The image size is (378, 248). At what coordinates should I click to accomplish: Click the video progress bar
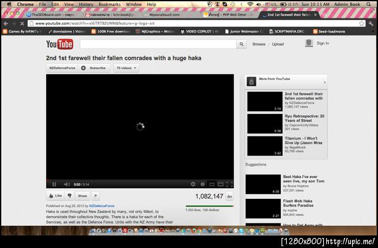click(x=140, y=179)
